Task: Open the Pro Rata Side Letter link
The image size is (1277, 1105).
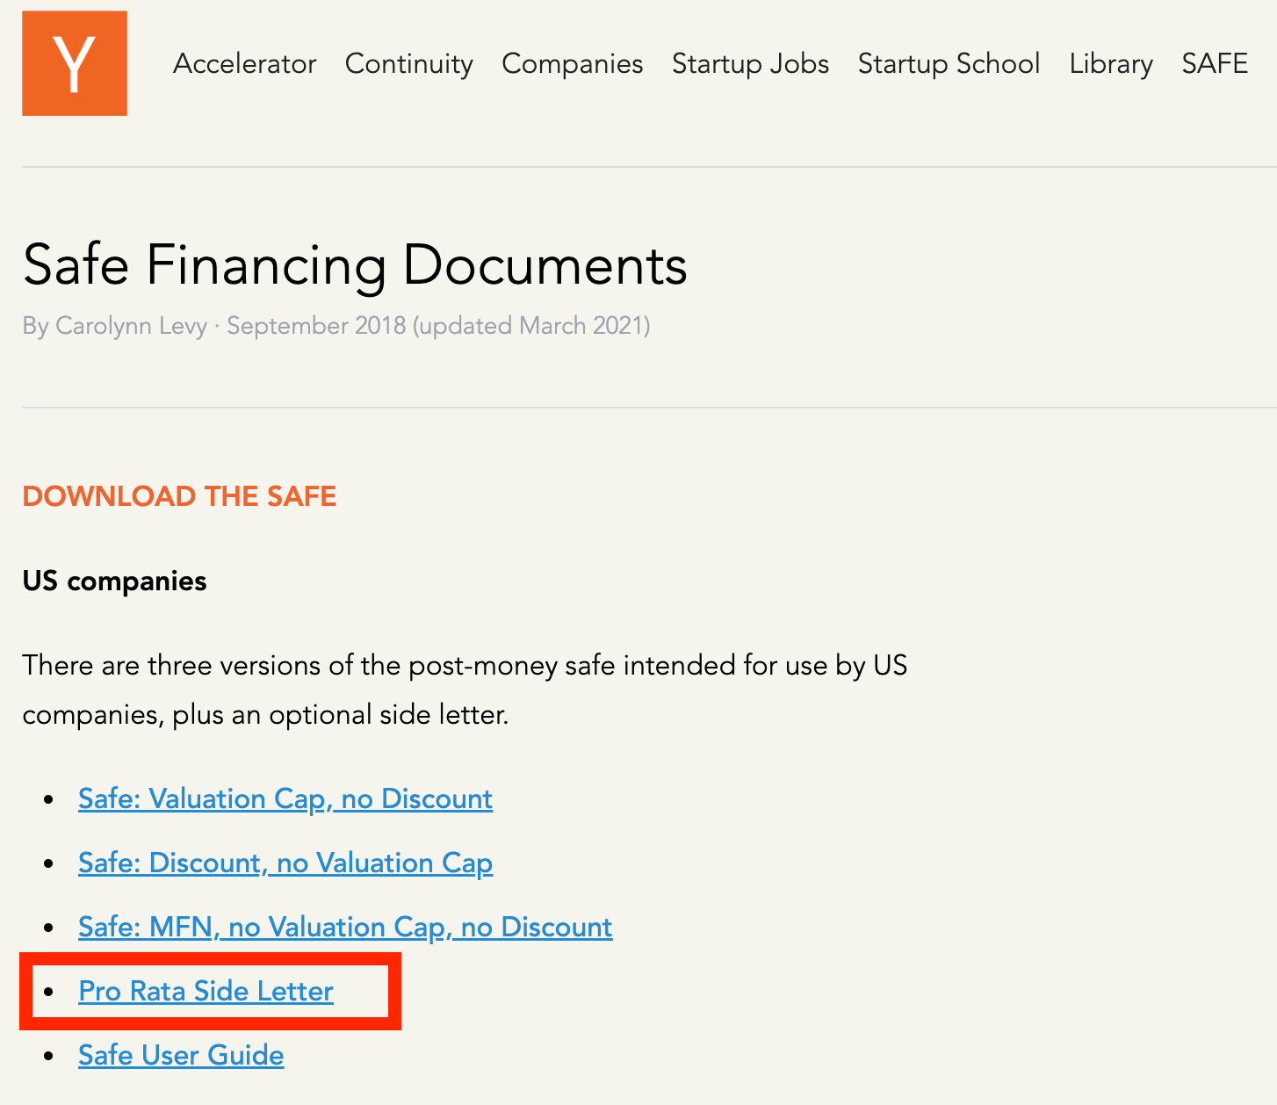Action: click(206, 992)
